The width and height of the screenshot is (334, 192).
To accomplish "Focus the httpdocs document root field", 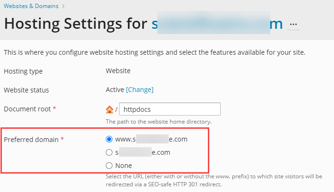I will [170, 109].
